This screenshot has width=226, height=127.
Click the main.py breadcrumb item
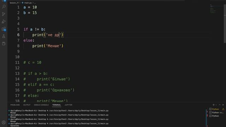(28, 3)
